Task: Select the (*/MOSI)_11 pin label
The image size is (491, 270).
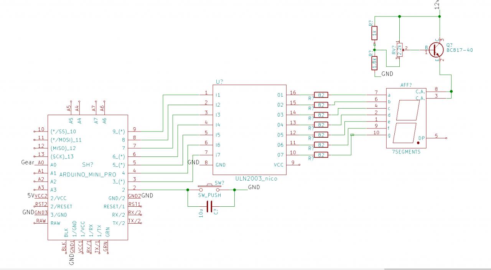Action: [x=66, y=140]
